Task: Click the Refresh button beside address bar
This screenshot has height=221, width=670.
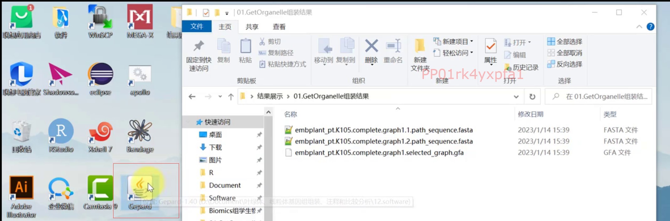Action: [532, 97]
